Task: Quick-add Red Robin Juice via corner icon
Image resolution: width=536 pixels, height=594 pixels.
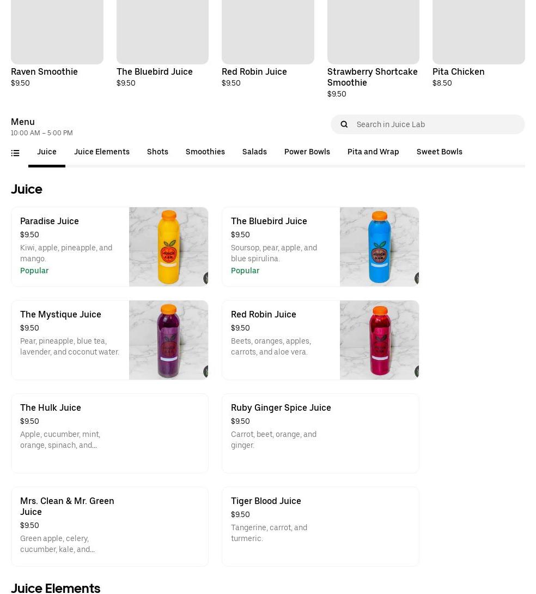Action: tap(417, 372)
